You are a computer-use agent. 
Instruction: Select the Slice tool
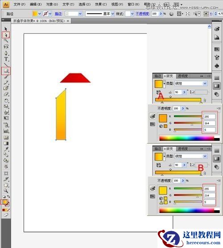[6, 179]
